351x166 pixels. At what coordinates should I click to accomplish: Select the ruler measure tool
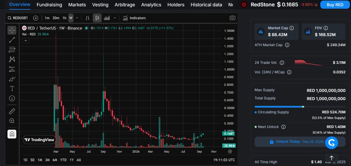click(x=12, y=111)
